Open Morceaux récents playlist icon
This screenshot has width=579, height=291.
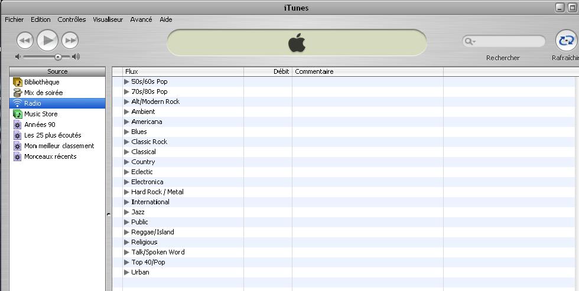17,156
